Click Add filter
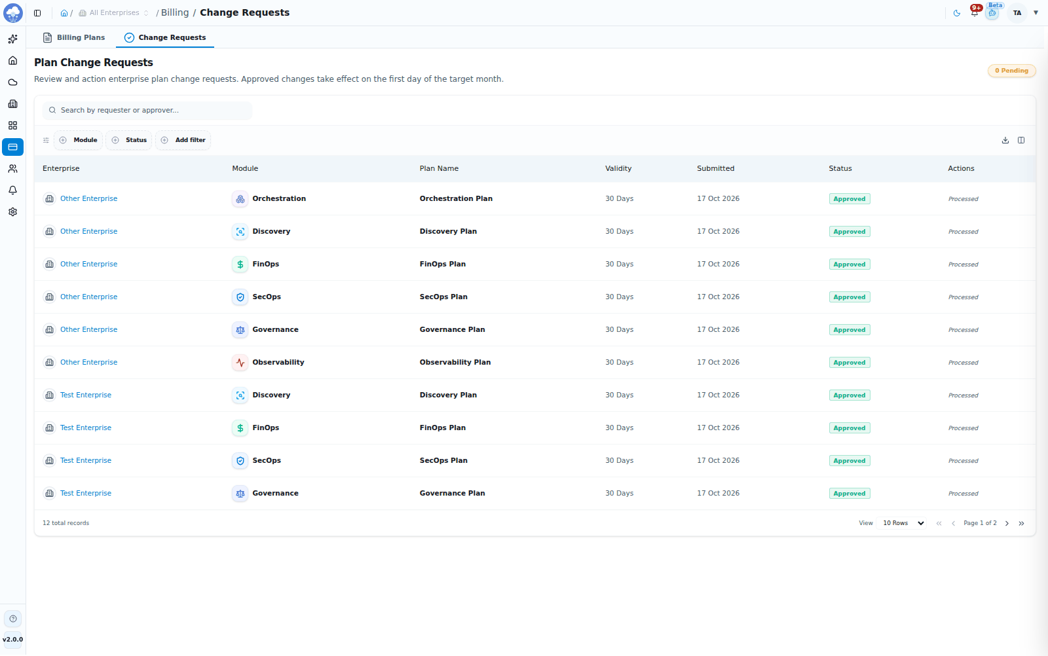This screenshot has height=656, width=1048. [183, 140]
